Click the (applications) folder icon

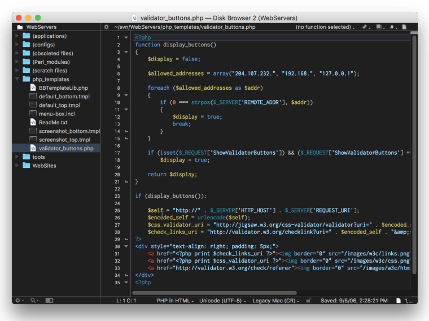(x=27, y=36)
